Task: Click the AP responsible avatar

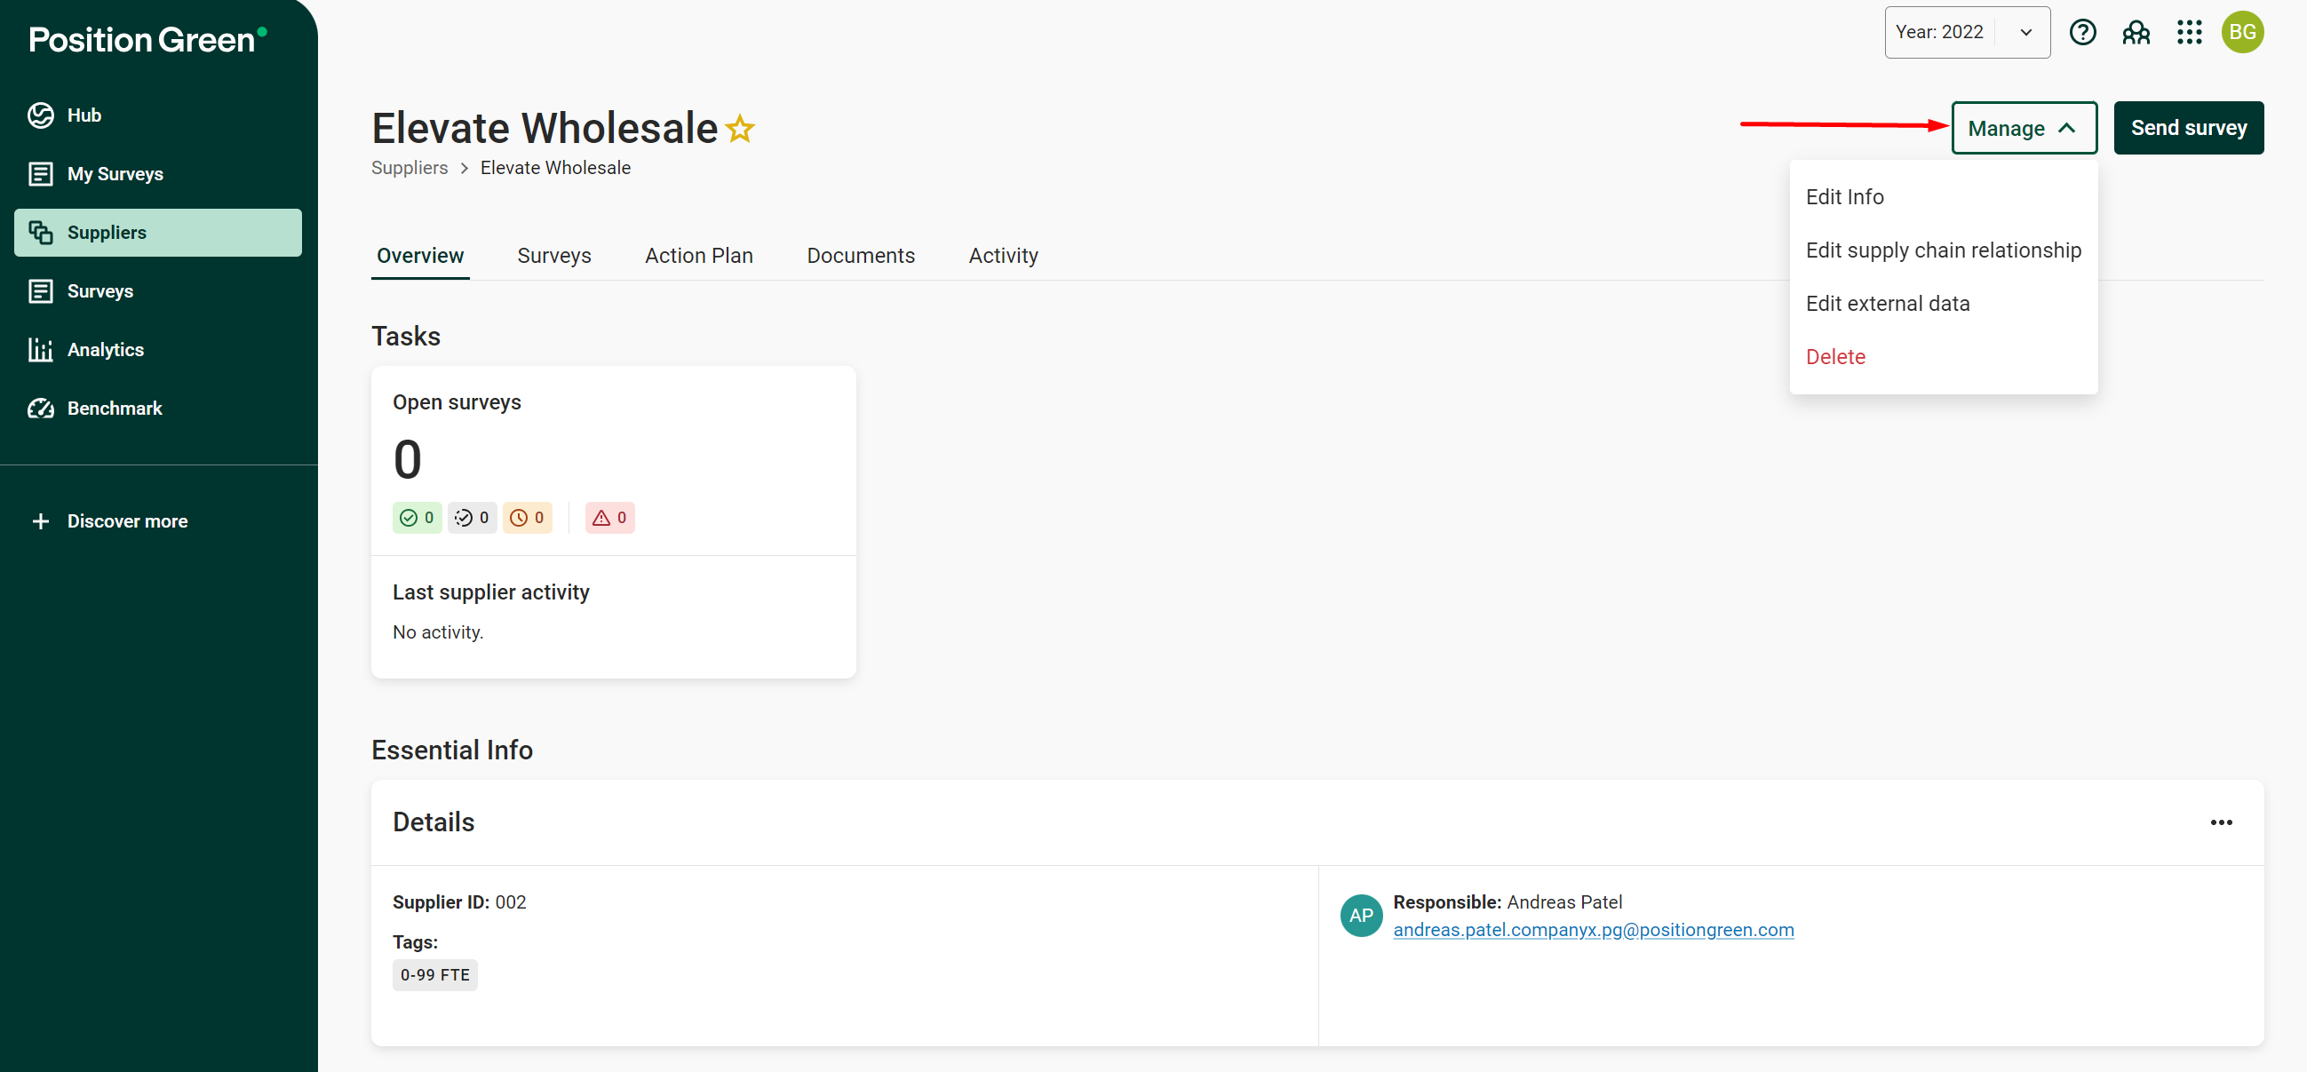Action: 1360,916
